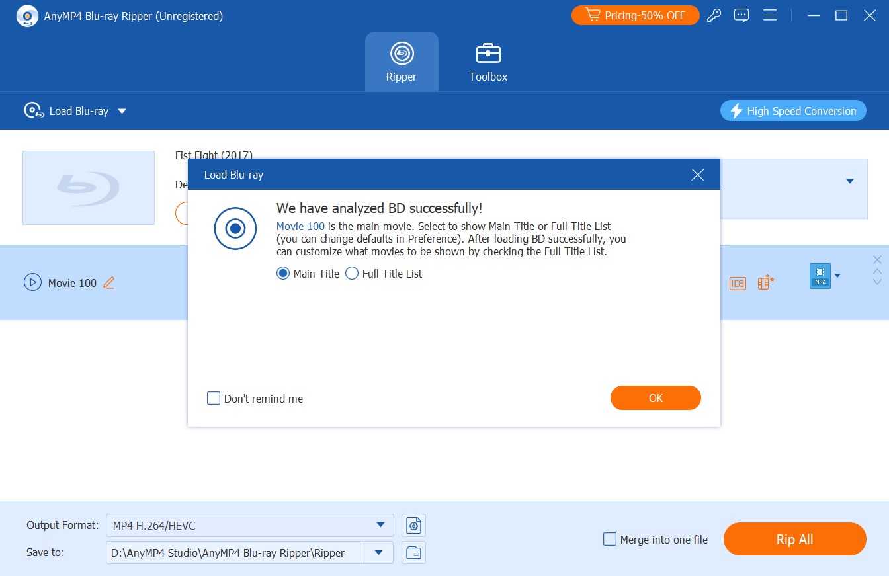This screenshot has width=889, height=576.
Task: Enable Merge into one file
Action: (x=609, y=539)
